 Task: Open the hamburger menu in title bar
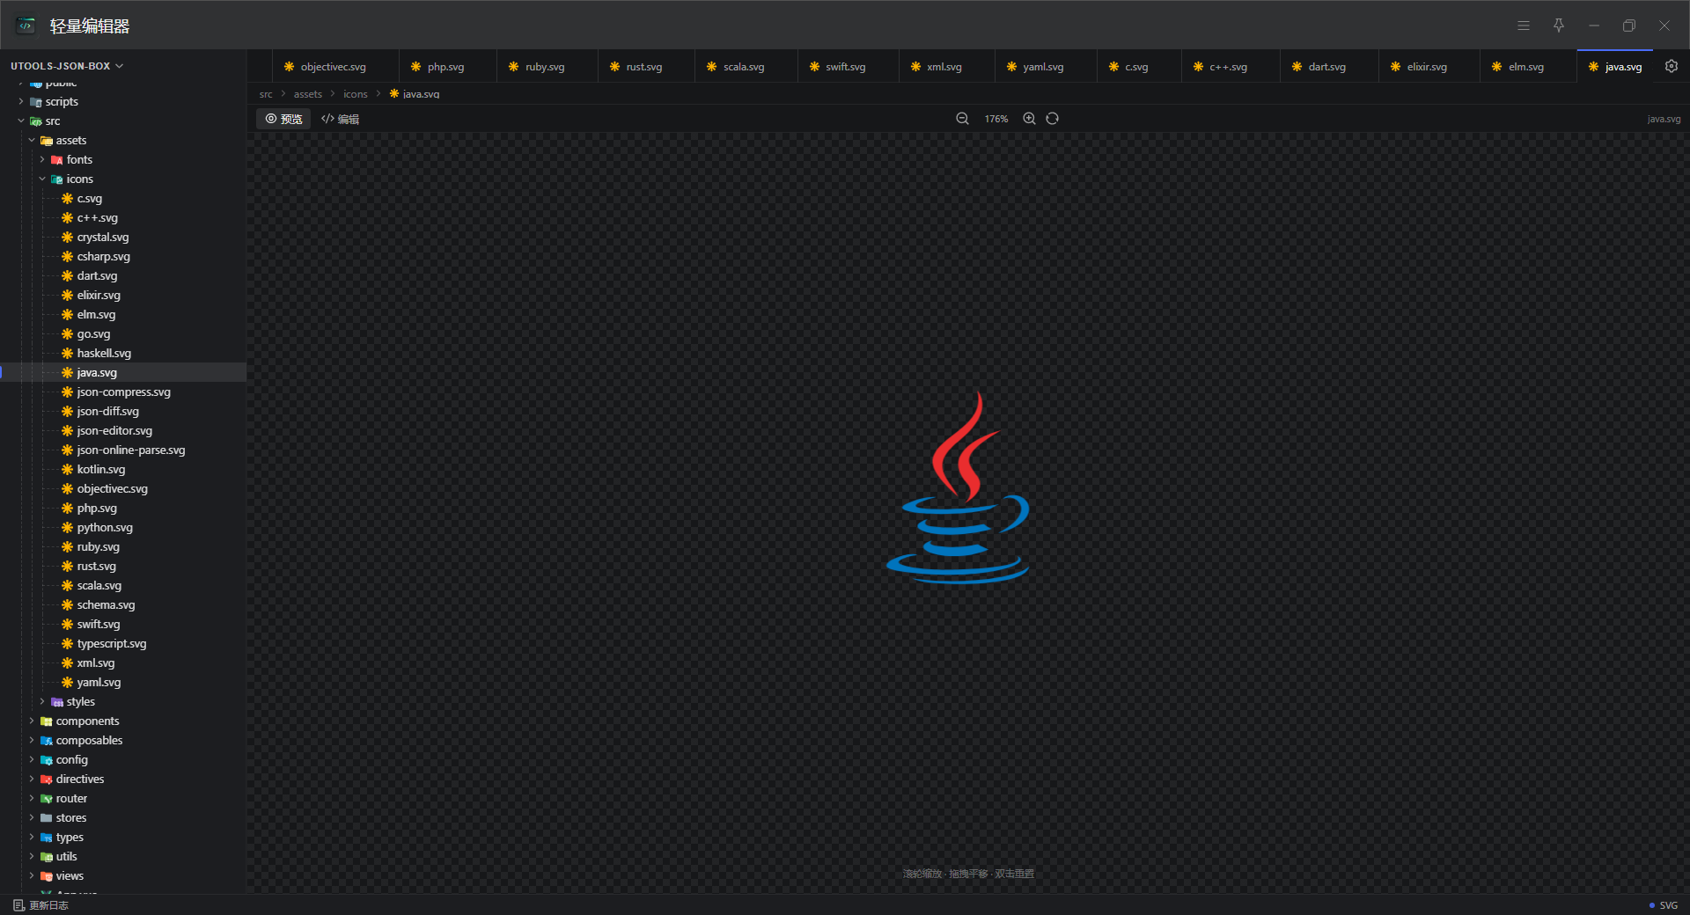1524,26
